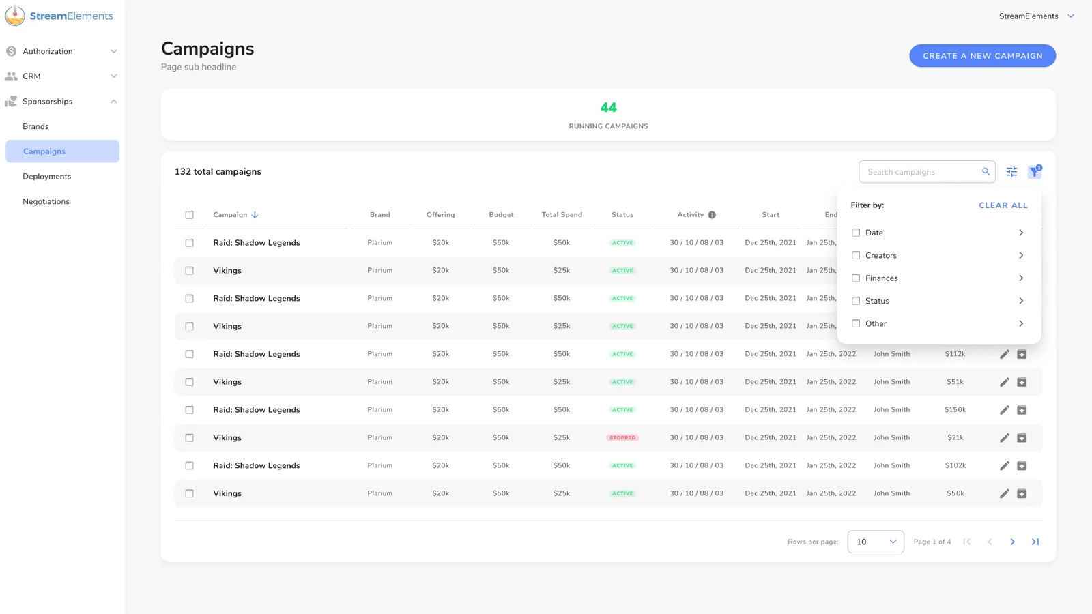The height and width of the screenshot is (614, 1092).
Task: Go to the previous page arrow
Action: 990,542
